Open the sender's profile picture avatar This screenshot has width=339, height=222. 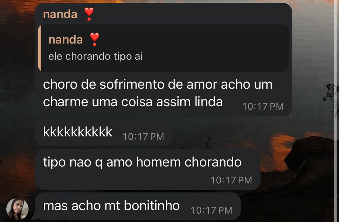pyautogui.click(x=17, y=209)
